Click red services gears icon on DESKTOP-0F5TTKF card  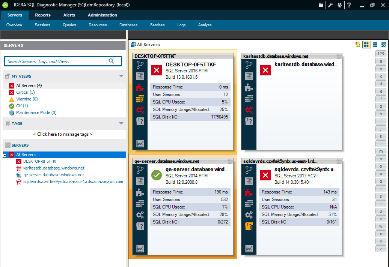pyautogui.click(x=140, y=110)
